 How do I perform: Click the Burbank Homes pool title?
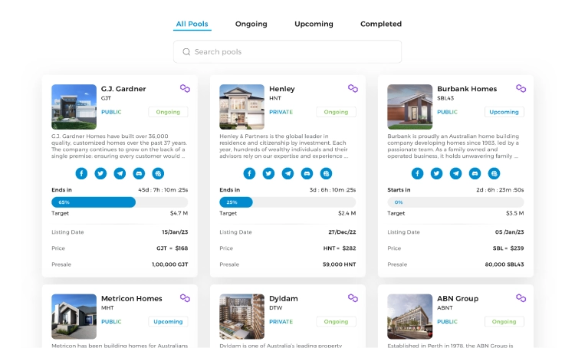[x=467, y=89]
